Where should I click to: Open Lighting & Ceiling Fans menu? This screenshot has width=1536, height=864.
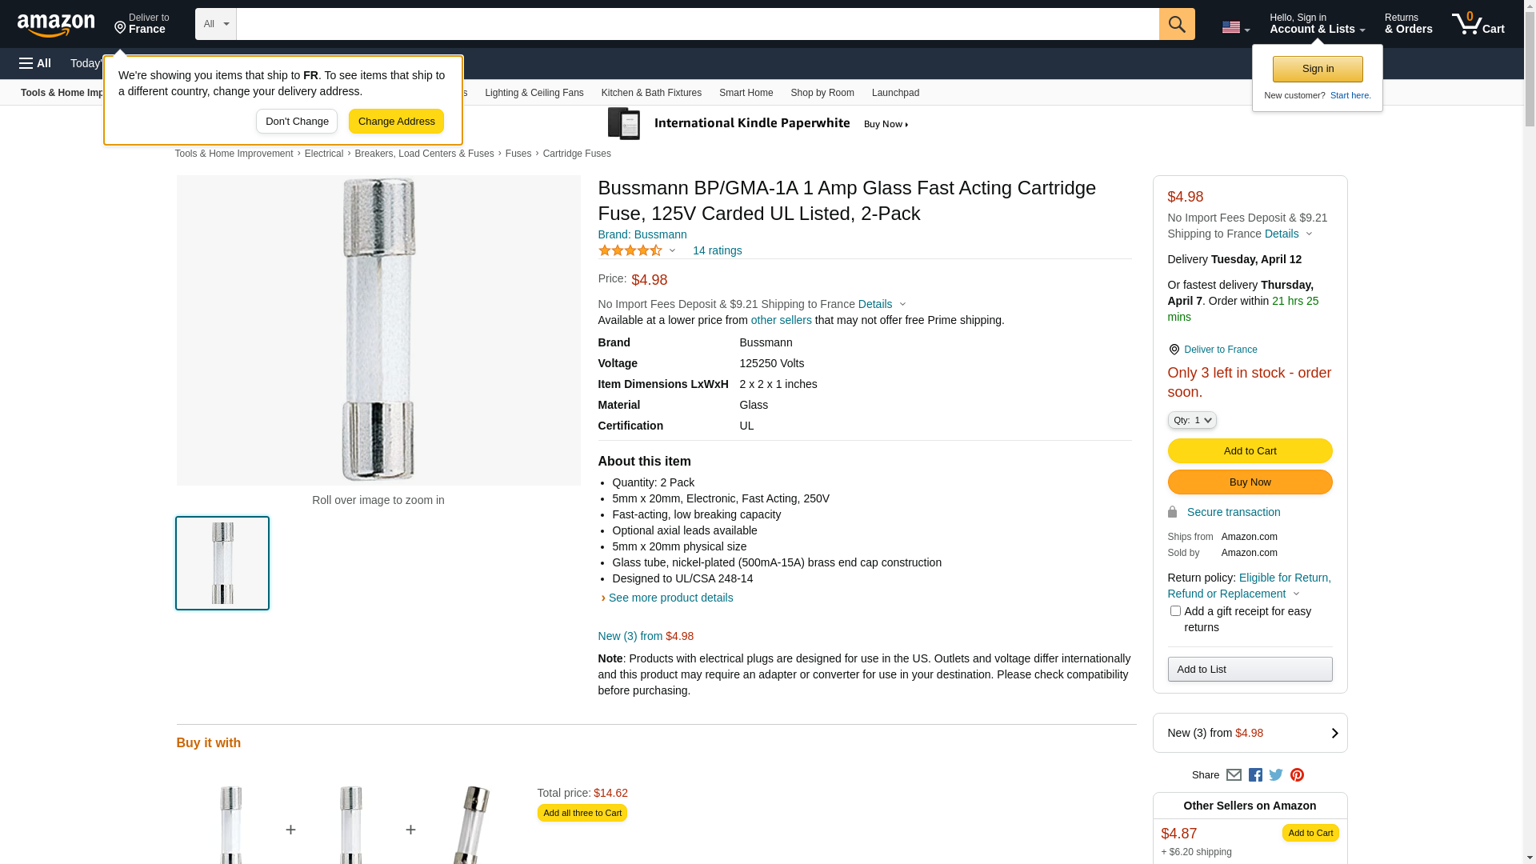click(x=534, y=93)
